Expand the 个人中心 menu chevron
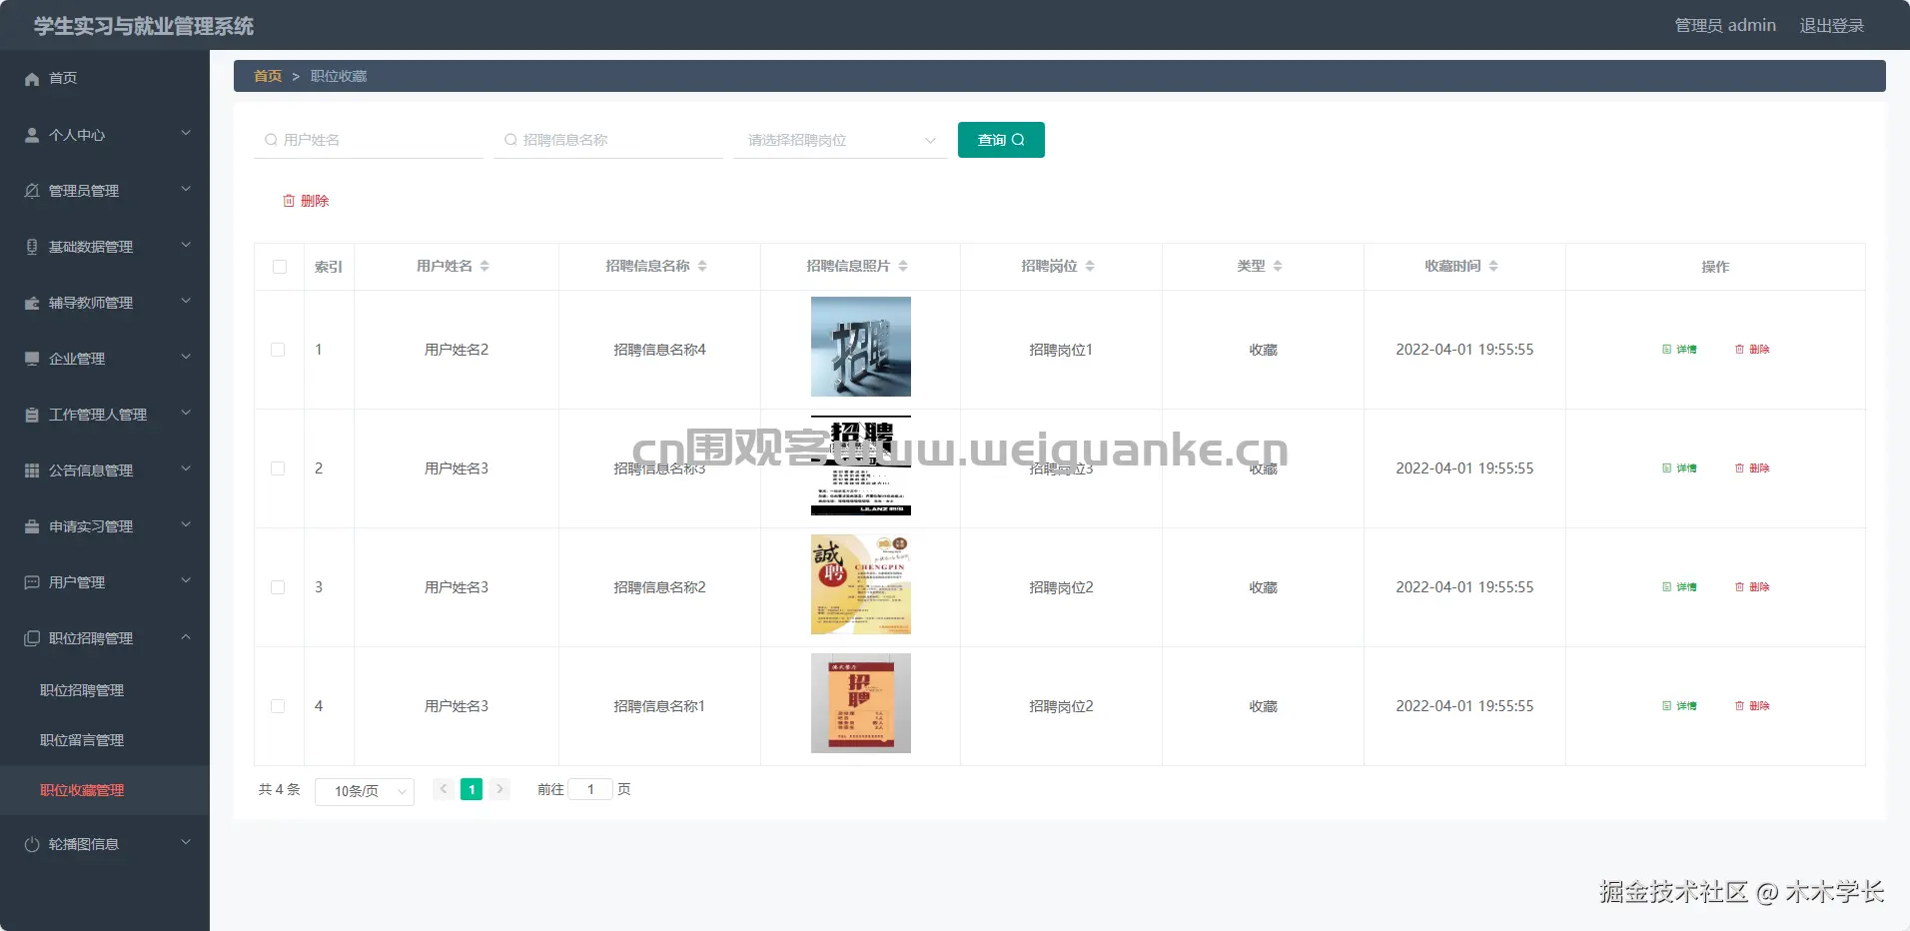Screen dimensions: 1910x931 coord(186,133)
